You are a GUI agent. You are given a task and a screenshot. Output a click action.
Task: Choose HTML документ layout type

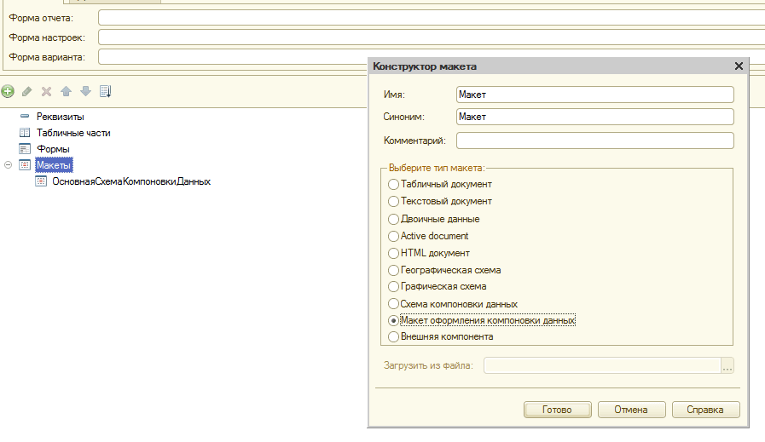point(393,253)
